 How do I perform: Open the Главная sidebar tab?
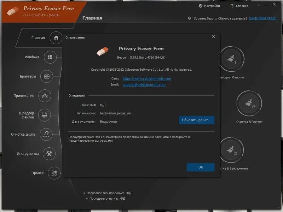tap(38, 38)
